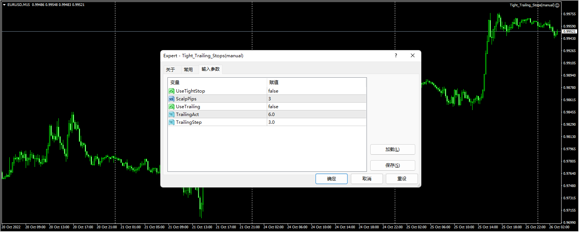Image resolution: width=579 pixels, height=232 pixels.
Task: Close the Expert settings dialog
Action: tap(412, 55)
